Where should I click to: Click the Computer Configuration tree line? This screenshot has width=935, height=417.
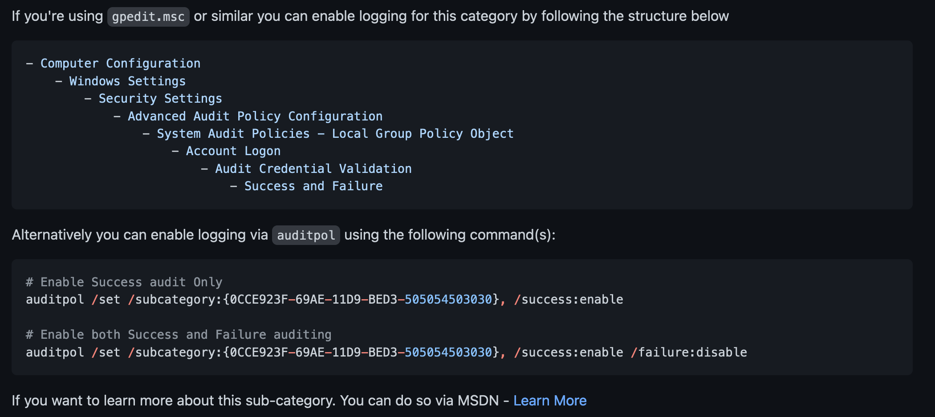tap(120, 64)
